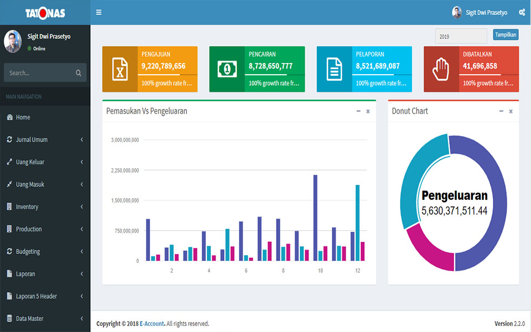Click the Pengajuan Excel file icon
Screen dimensions: 531x332
(x=119, y=69)
